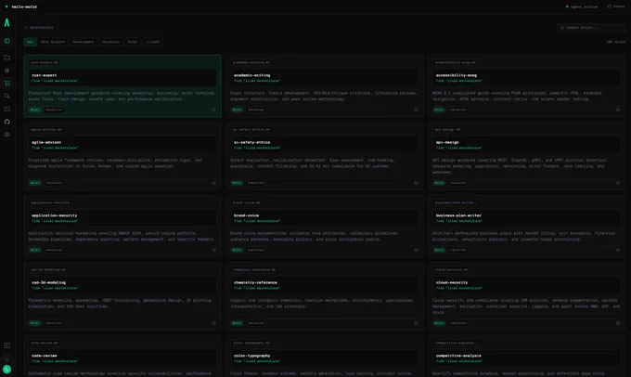Like the business-plan-writer skill via its heart
The height and width of the screenshot is (377, 631).
coord(618,250)
